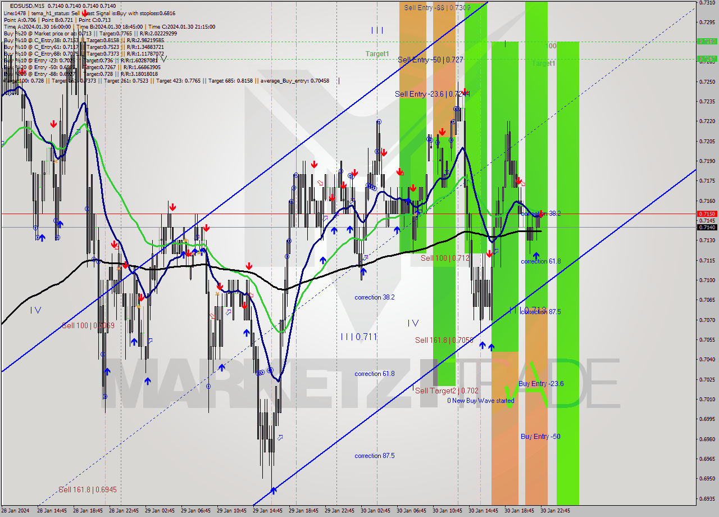Click the 'Point A:0.706 | Point B:0.721' line
The width and height of the screenshot is (719, 517).
57,20
